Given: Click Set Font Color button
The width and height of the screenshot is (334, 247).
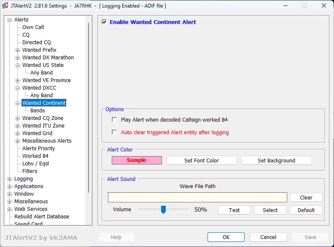Looking at the screenshot, I should coord(202,160).
